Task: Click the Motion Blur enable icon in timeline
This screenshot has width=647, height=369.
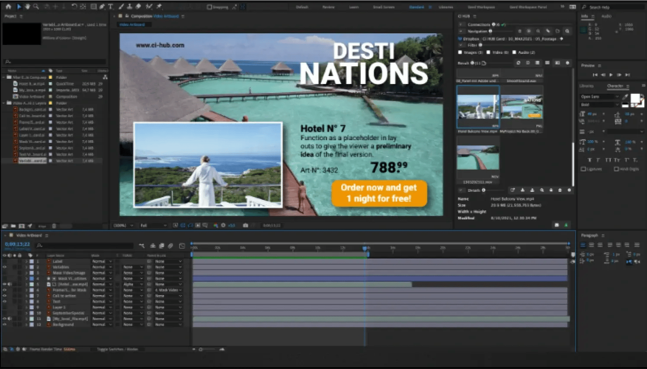Action: click(x=170, y=246)
